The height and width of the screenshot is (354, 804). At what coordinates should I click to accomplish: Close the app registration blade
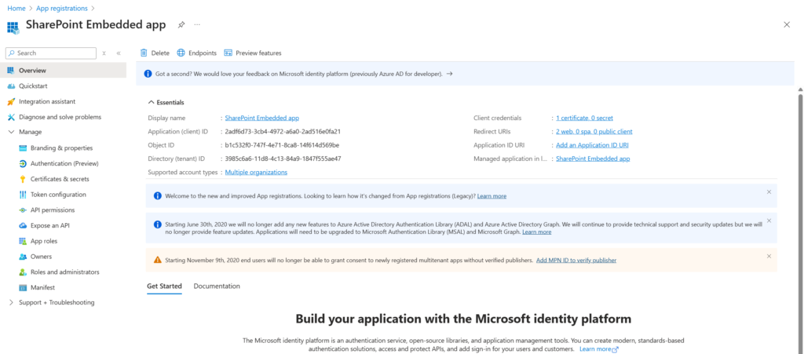(787, 24)
